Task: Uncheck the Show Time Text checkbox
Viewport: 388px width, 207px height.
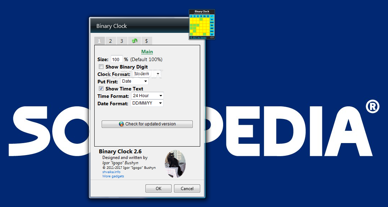Action: point(101,89)
